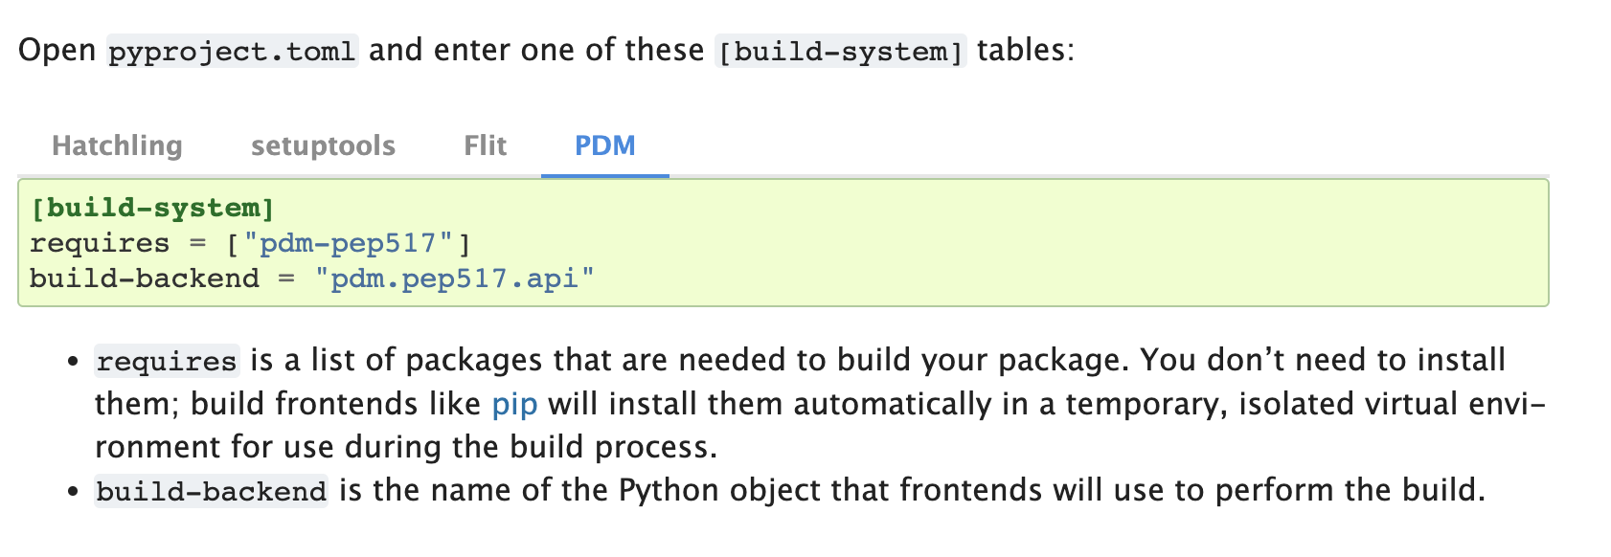Switch to the Hatchling tab
Viewport: 1611px width, 557px height.
(x=117, y=145)
